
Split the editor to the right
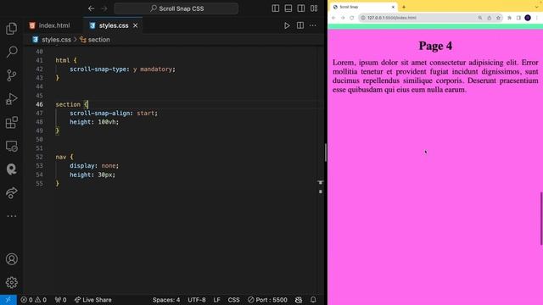tap(299, 25)
